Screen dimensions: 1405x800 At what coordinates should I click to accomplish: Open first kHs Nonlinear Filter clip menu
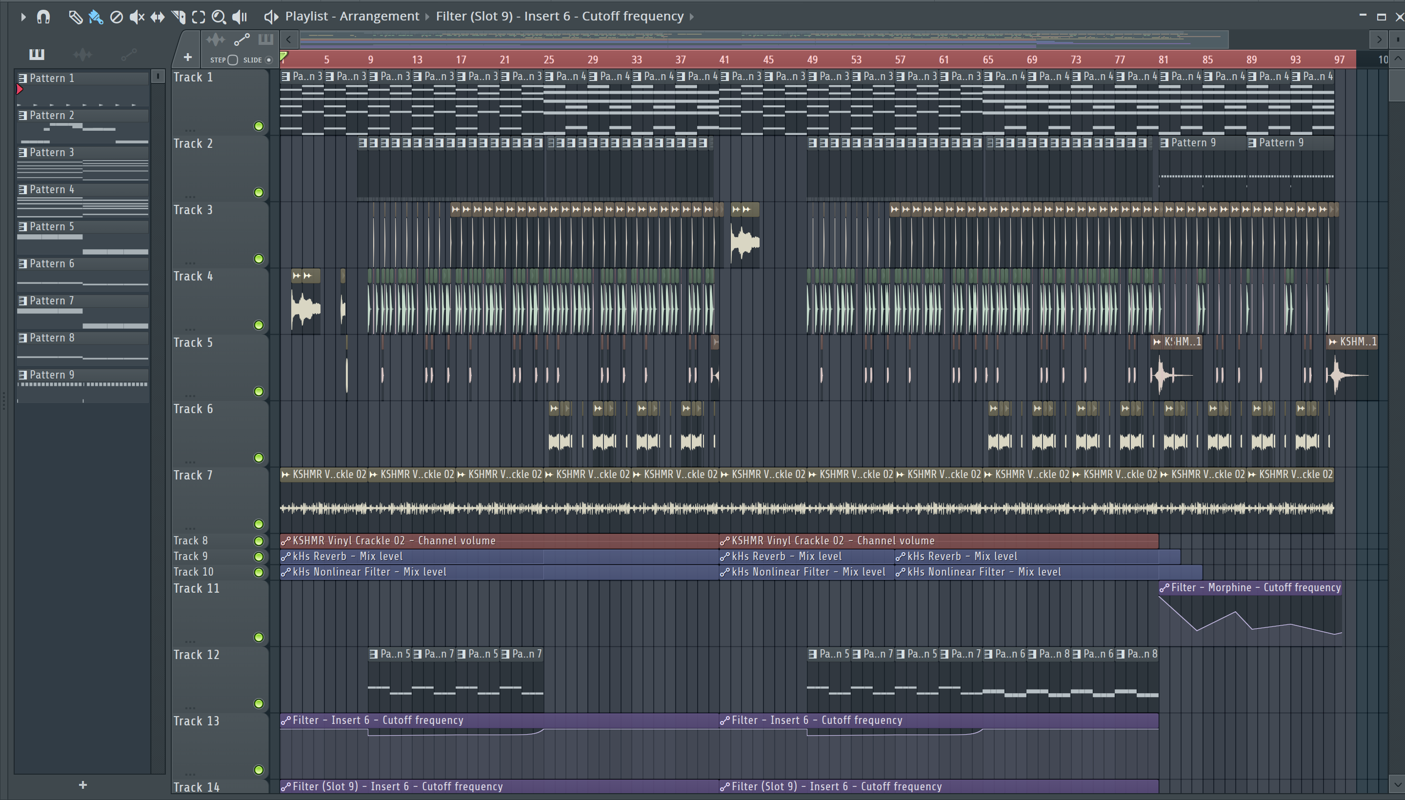coord(285,572)
